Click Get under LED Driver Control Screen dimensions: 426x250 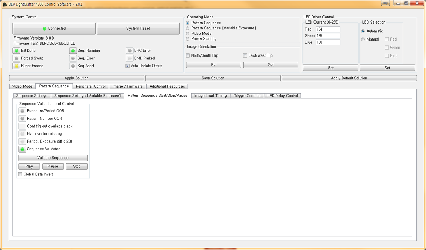click(x=331, y=68)
